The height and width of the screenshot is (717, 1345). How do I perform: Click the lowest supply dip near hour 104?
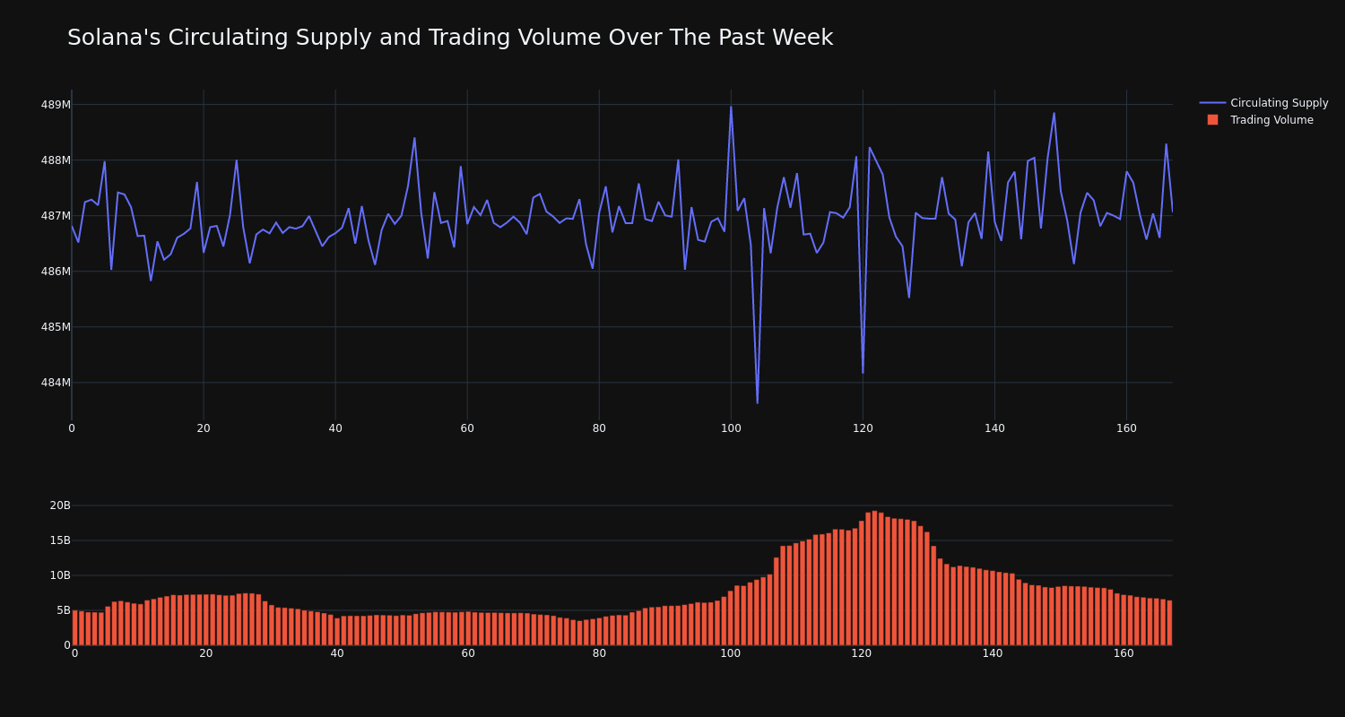click(757, 402)
